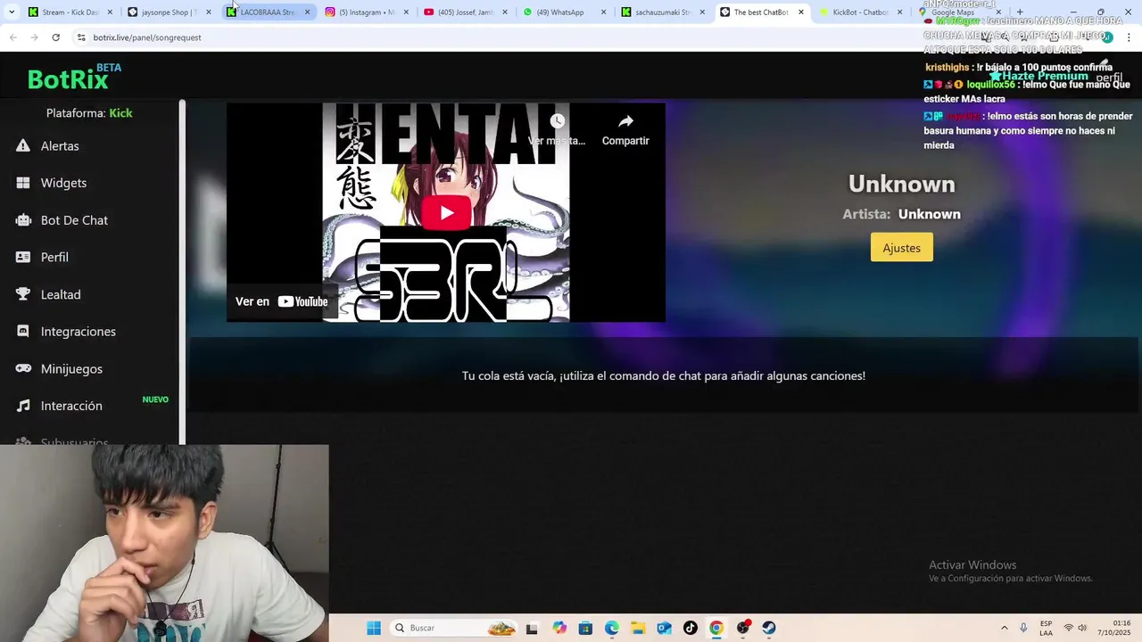This screenshot has height=642, width=1142.
Task: Open Windows Start menu
Action: click(x=374, y=628)
